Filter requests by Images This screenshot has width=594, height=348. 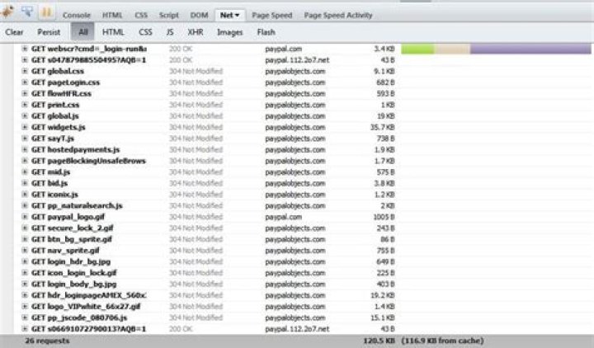[x=230, y=32]
